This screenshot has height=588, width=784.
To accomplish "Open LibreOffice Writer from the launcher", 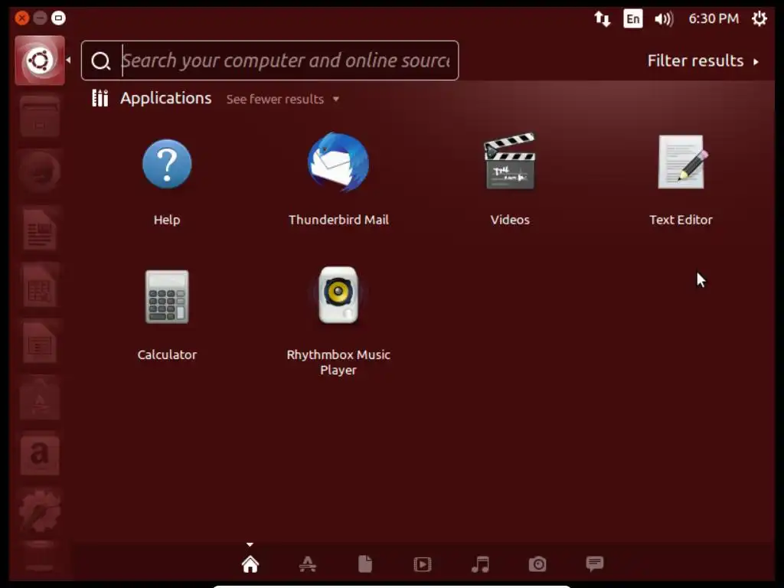I will coord(40,230).
